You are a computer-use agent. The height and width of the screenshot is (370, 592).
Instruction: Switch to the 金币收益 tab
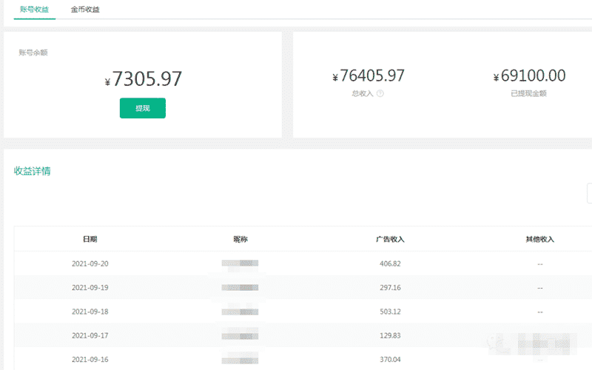[85, 10]
